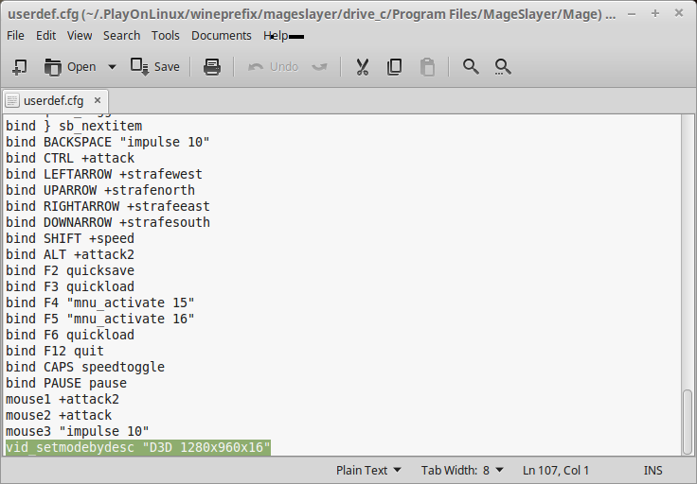Maximize the editor window
The height and width of the screenshot is (484, 697).
[655, 14]
